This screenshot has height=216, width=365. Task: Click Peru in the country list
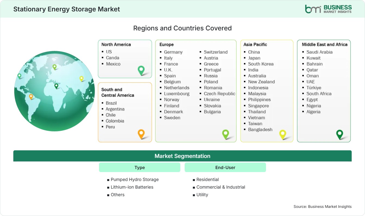click(x=110, y=127)
